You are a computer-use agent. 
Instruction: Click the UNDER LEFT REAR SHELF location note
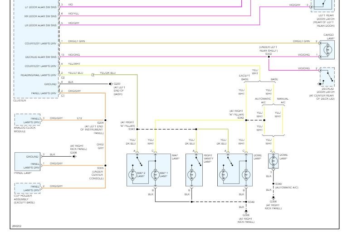tap(268, 49)
